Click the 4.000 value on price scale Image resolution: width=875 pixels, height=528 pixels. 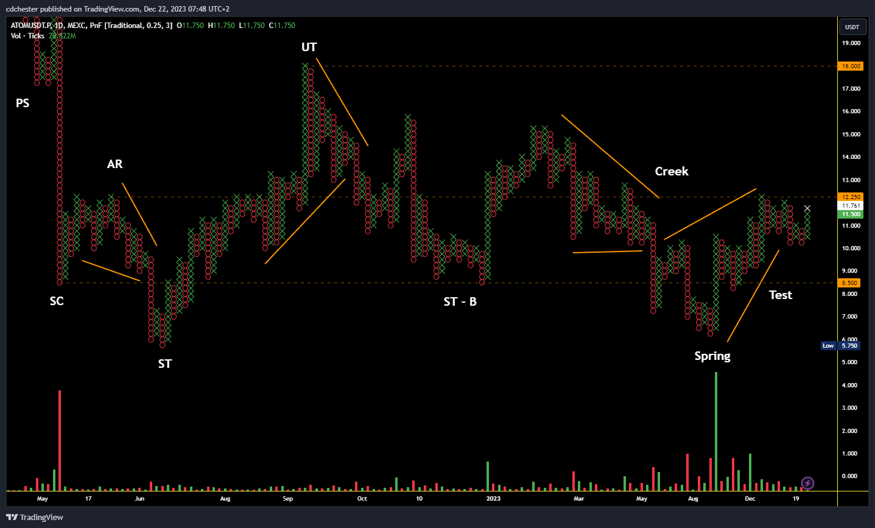coord(849,385)
